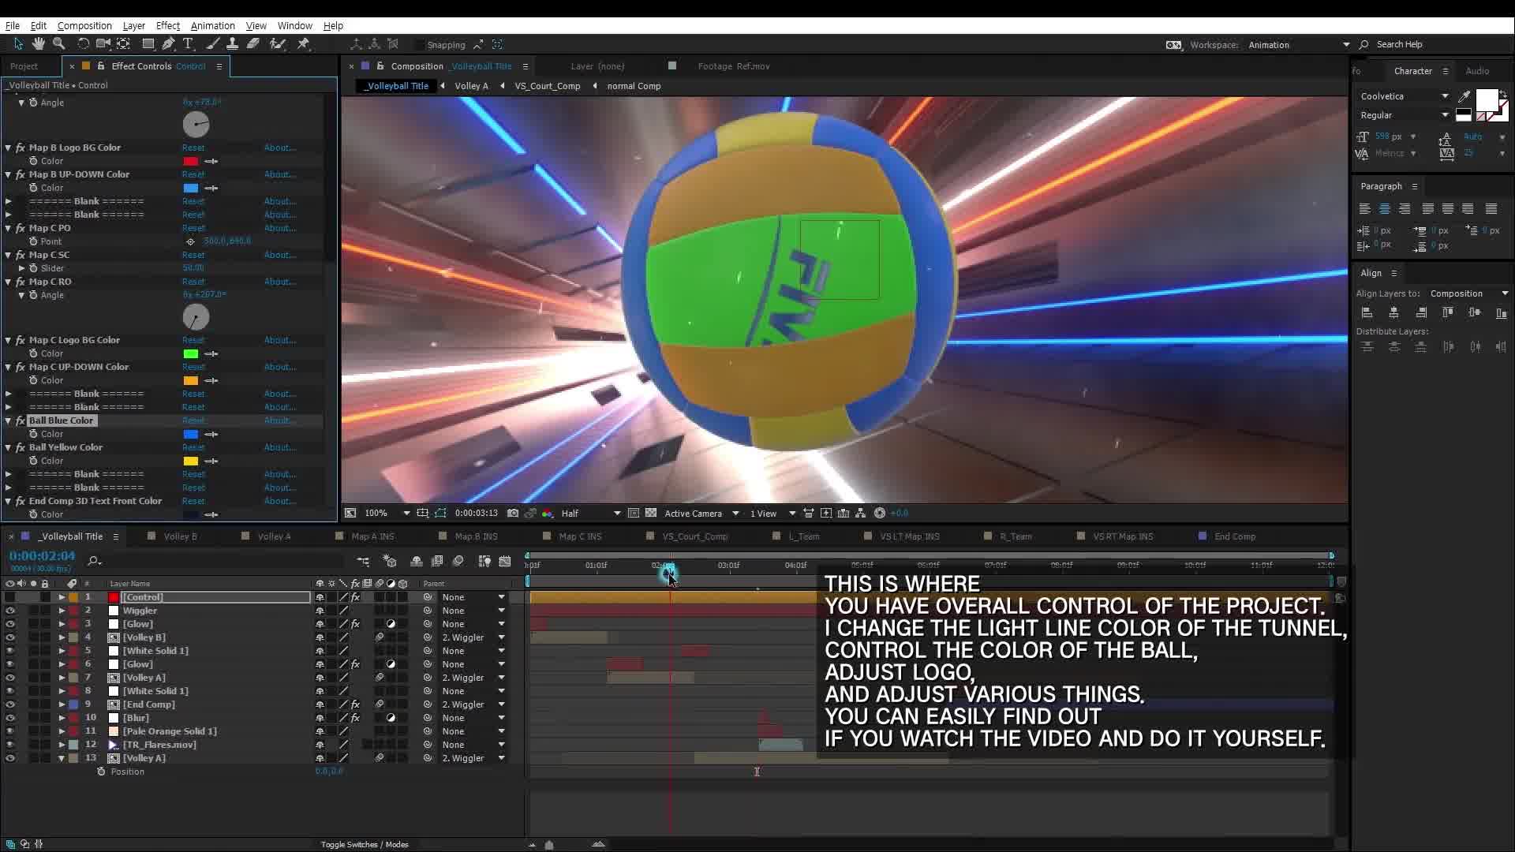1515x852 pixels.
Task: Click About for Map C PO effect
Action: 279,228
